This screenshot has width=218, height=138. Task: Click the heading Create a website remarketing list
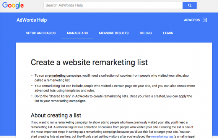click(x=89, y=63)
